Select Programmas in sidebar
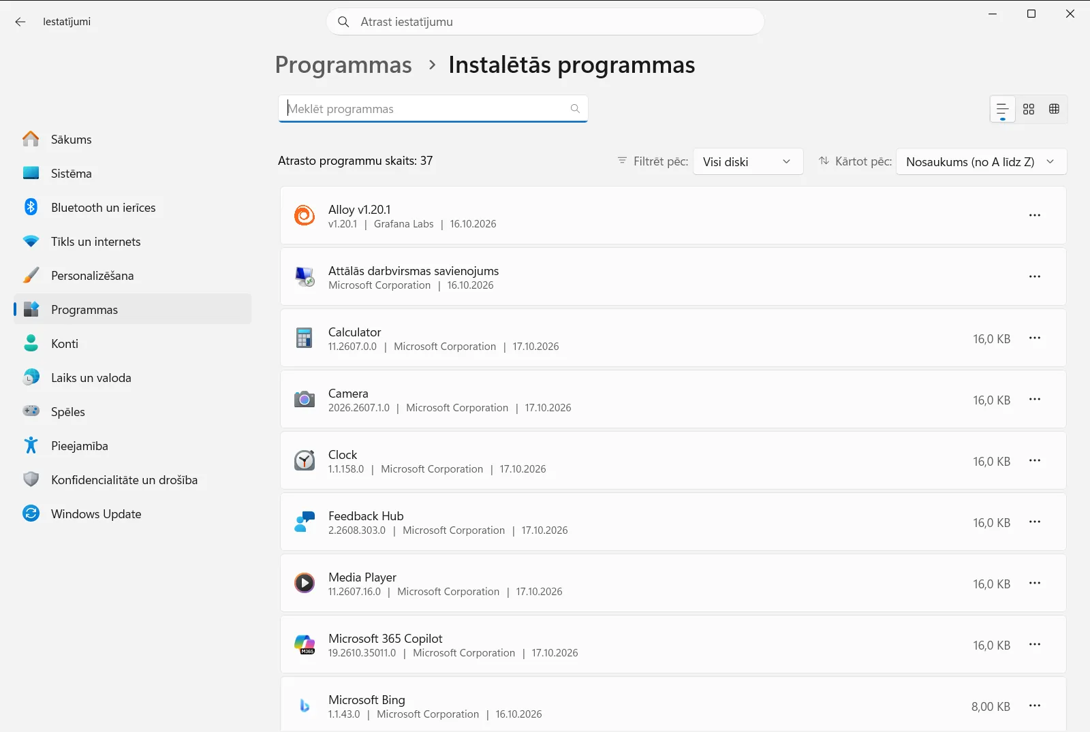This screenshot has width=1090, height=732. [x=132, y=309]
